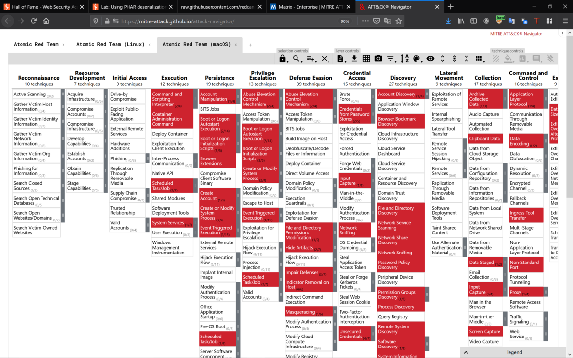Switch to Atomic Red Team (Linux) tab
Screen dimensions: 573x358
[110, 44]
